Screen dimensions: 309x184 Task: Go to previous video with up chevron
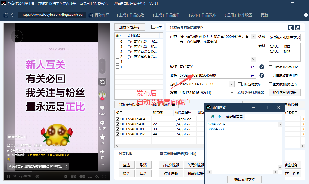(x=102, y=62)
